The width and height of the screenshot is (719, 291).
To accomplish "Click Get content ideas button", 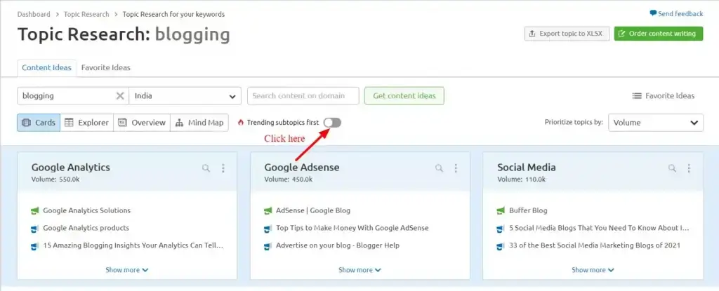I will pyautogui.click(x=404, y=96).
